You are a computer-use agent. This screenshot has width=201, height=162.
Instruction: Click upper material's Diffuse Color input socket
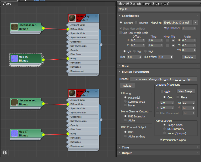68,29
